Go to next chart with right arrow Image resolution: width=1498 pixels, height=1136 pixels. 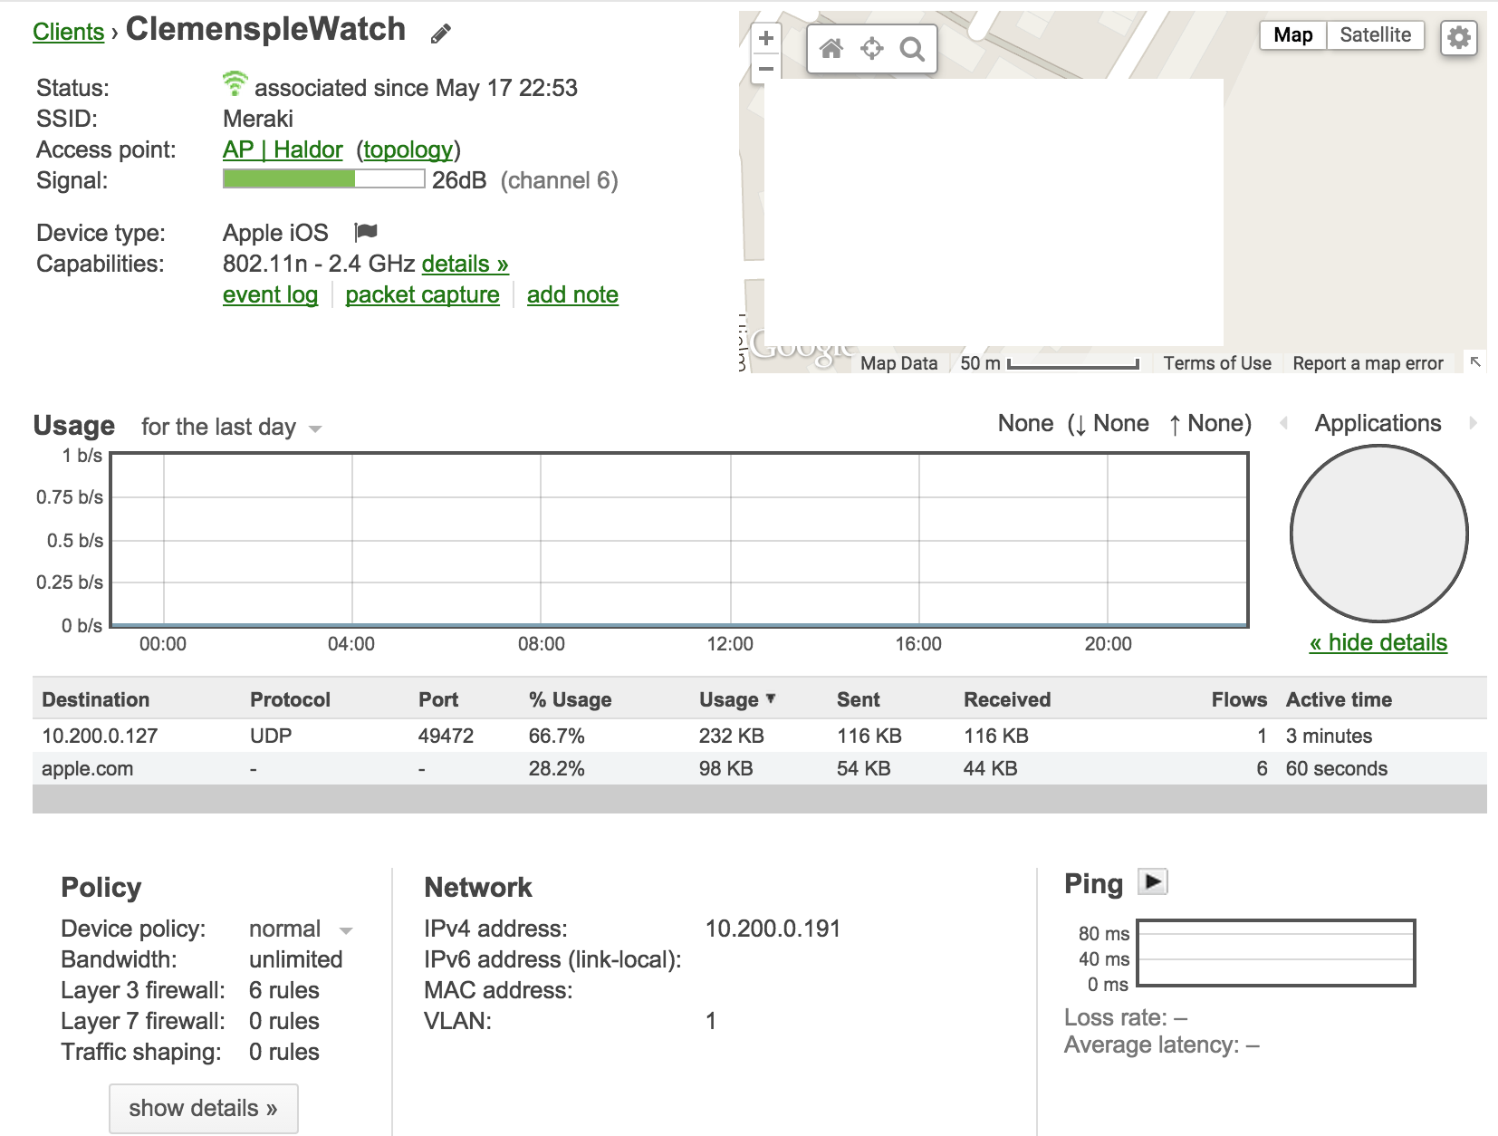tap(1474, 423)
